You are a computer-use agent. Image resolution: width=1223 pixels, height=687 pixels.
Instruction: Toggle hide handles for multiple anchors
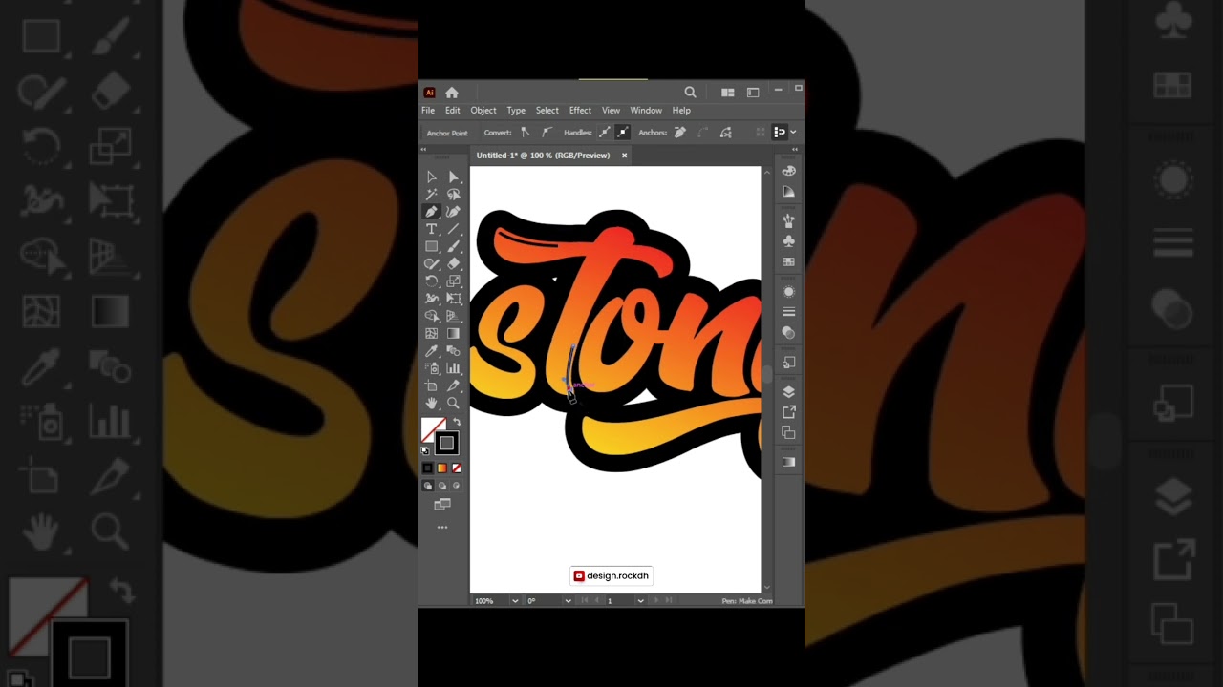coord(622,133)
